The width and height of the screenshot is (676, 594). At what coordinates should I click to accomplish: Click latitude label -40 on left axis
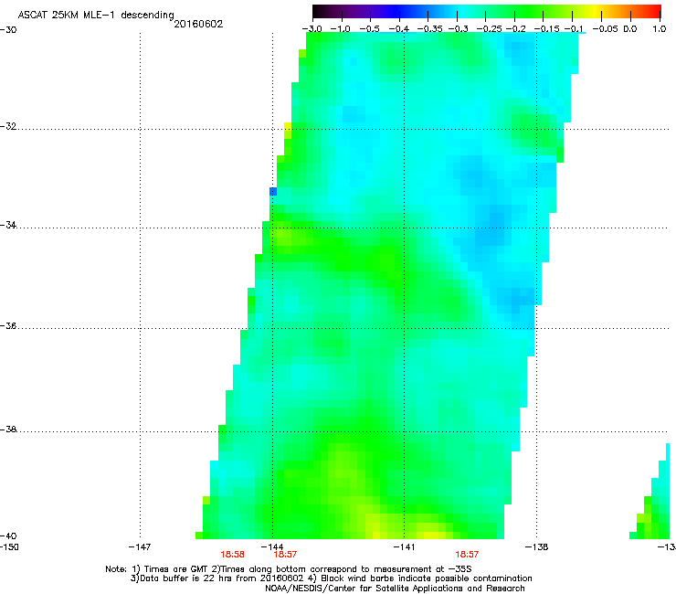click(x=8, y=536)
